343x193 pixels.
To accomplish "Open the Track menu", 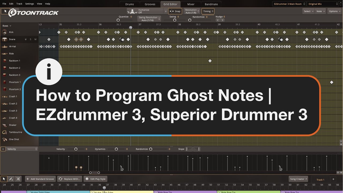I will [19, 4].
